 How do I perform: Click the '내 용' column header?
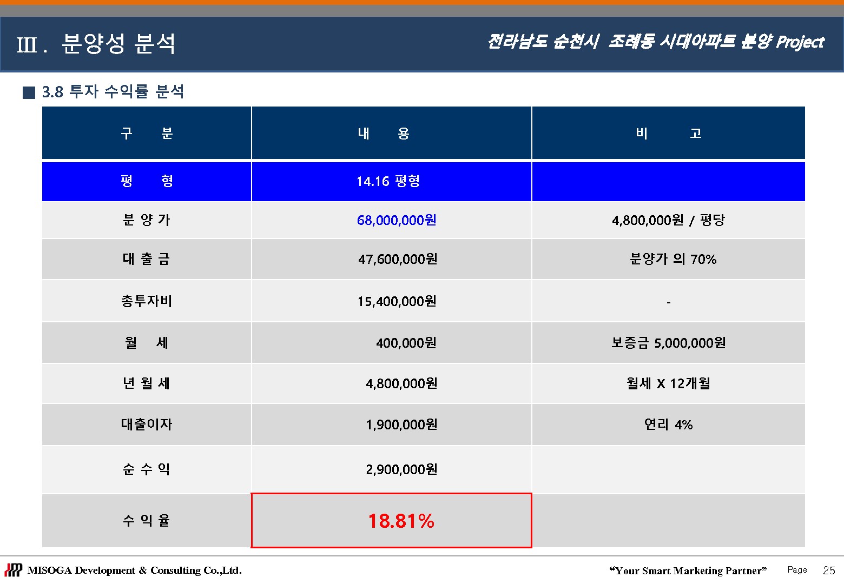392,133
